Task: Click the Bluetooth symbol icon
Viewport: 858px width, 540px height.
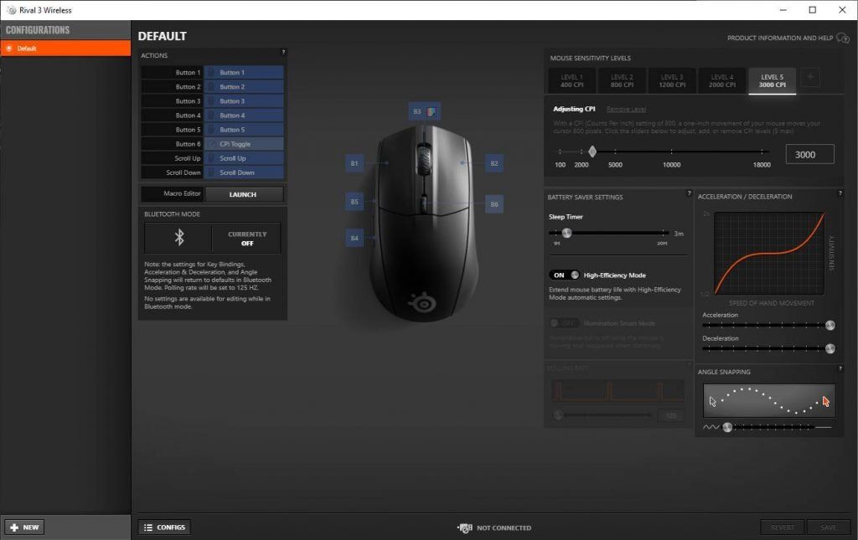Action: (179, 237)
